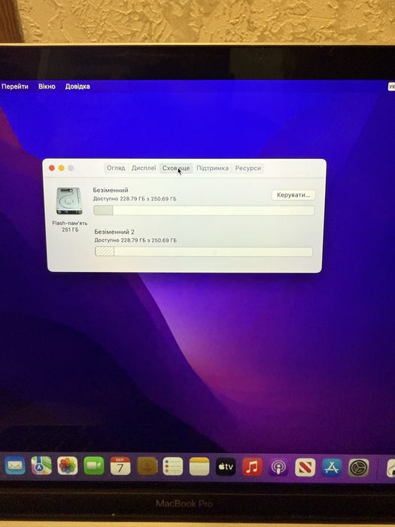This screenshot has height=527, width=395.
Task: Click the Flash storage drive icon
Action: pyautogui.click(x=69, y=201)
